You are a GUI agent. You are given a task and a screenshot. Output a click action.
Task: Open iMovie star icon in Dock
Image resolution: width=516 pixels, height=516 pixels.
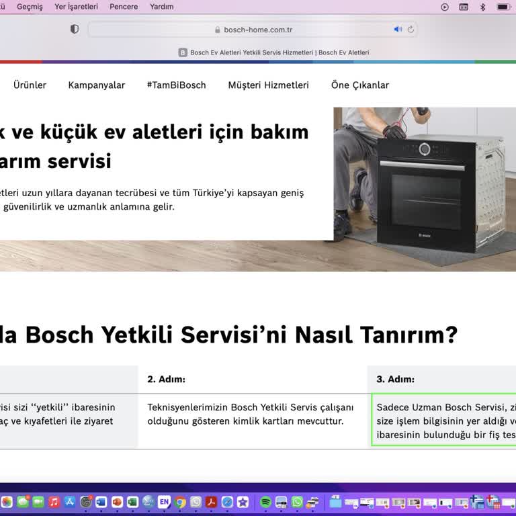pos(243,502)
